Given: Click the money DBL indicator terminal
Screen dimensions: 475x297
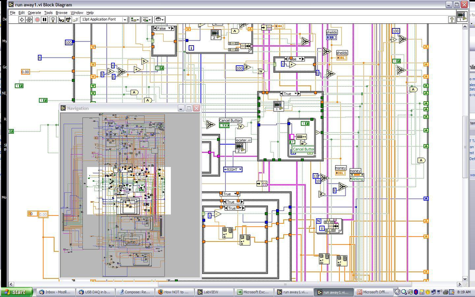Looking at the screenshot, I should coord(340,173).
